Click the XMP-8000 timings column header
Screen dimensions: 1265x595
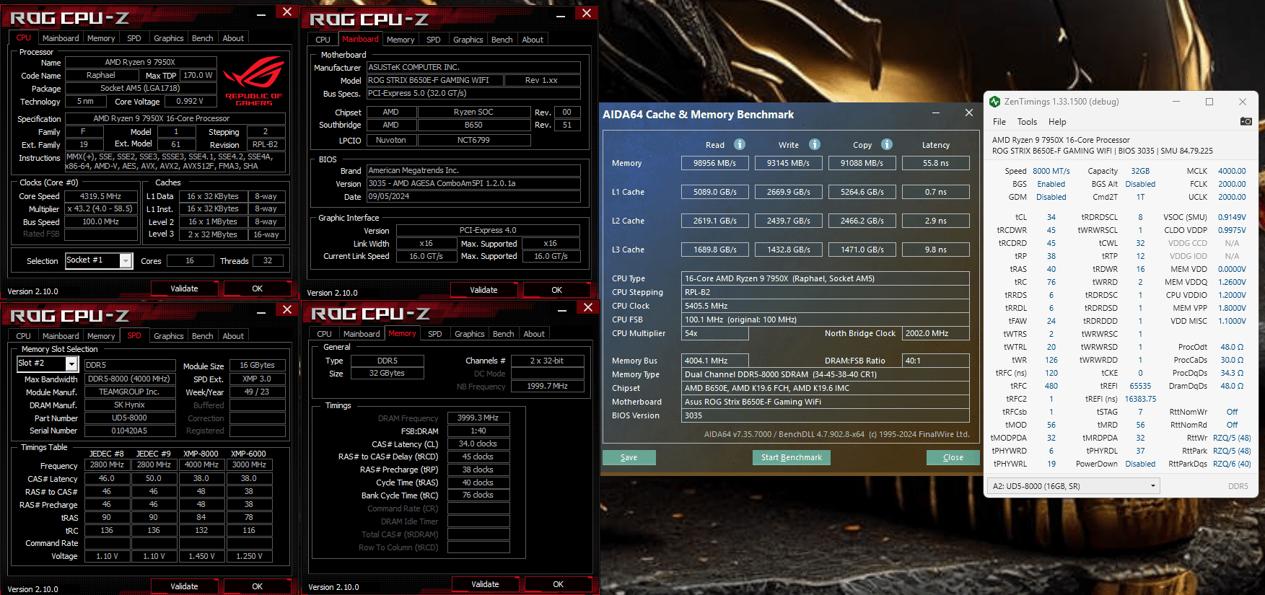[201, 454]
